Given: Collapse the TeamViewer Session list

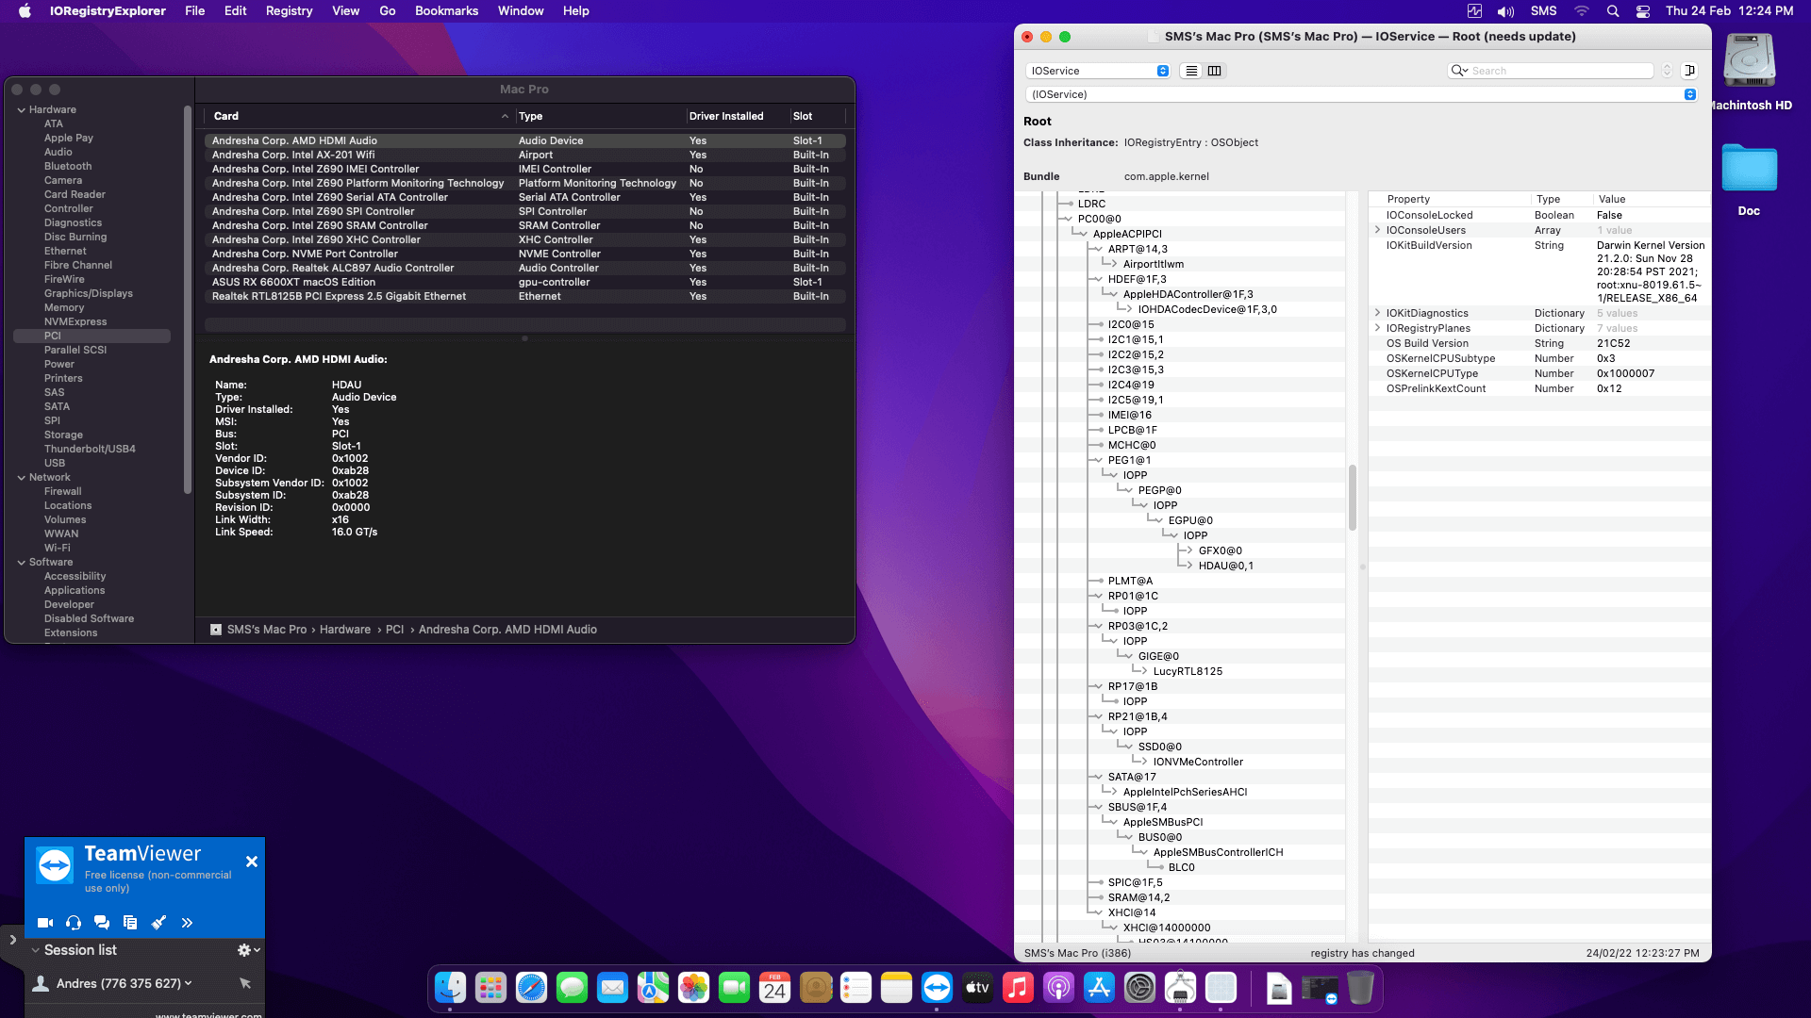Looking at the screenshot, I should click(x=36, y=950).
